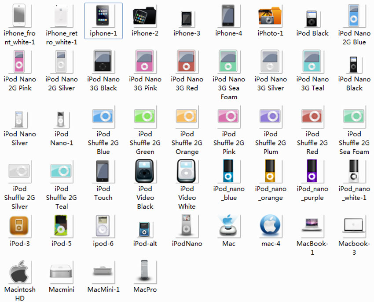Click the file name "iPod Nano-1"
374x307 pixels.
pyautogui.click(x=62, y=138)
